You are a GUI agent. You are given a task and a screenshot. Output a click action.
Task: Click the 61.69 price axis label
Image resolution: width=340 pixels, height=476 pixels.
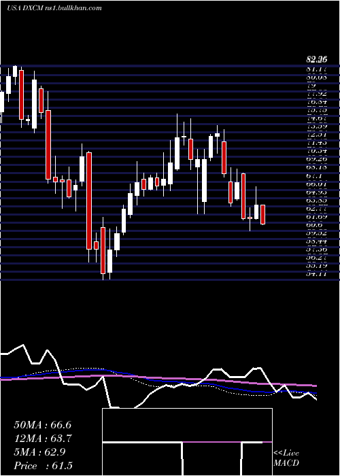pyautogui.click(x=316, y=217)
